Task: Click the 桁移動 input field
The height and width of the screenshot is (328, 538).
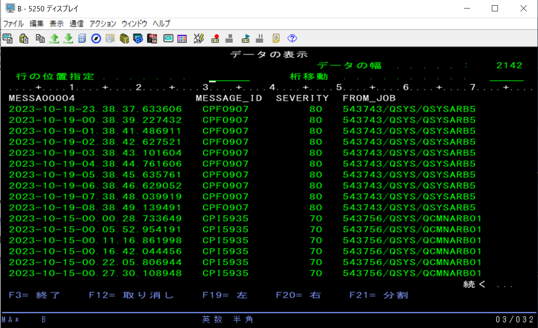Action: point(506,77)
